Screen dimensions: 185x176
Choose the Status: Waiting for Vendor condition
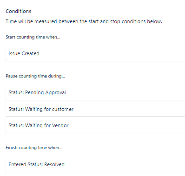click(x=95, y=125)
